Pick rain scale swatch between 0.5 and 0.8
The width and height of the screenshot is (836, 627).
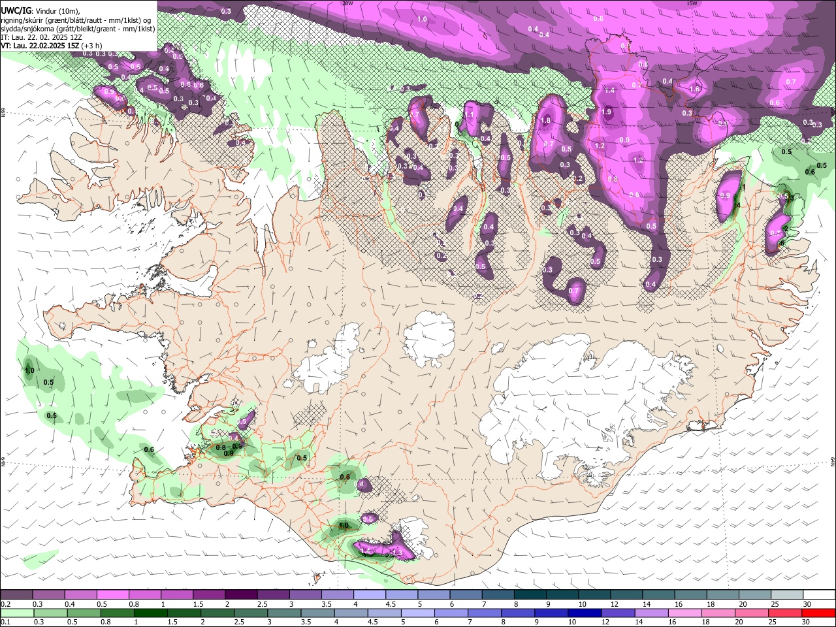point(84,613)
